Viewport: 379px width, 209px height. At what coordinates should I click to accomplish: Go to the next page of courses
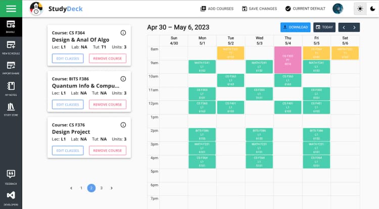coord(112,188)
